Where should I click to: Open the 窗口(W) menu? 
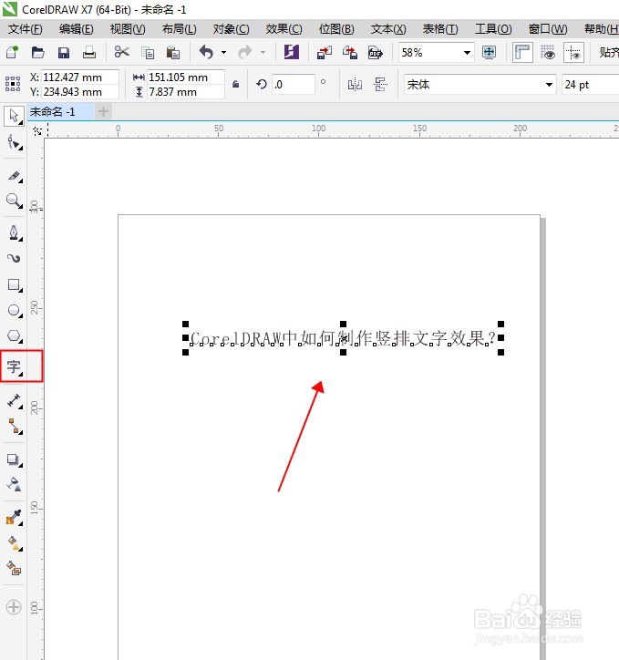pyautogui.click(x=548, y=29)
